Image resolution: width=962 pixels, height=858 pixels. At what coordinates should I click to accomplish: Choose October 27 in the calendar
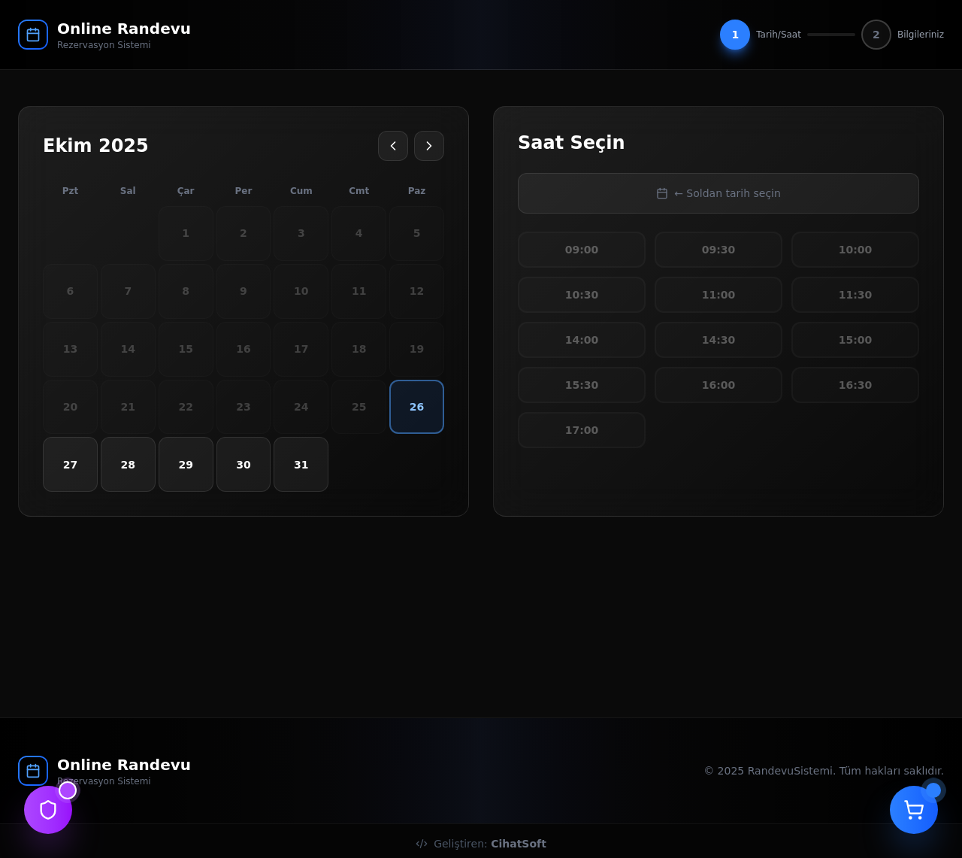(x=70, y=465)
